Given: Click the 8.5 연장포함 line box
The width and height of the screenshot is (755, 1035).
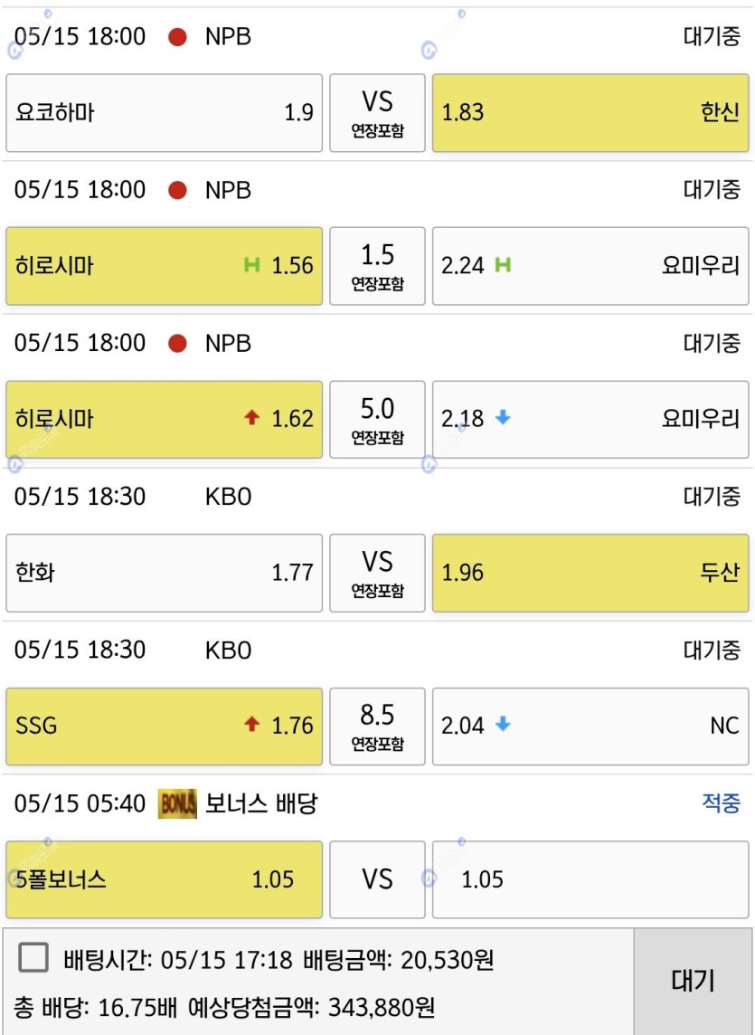Looking at the screenshot, I should pyautogui.click(x=377, y=726).
